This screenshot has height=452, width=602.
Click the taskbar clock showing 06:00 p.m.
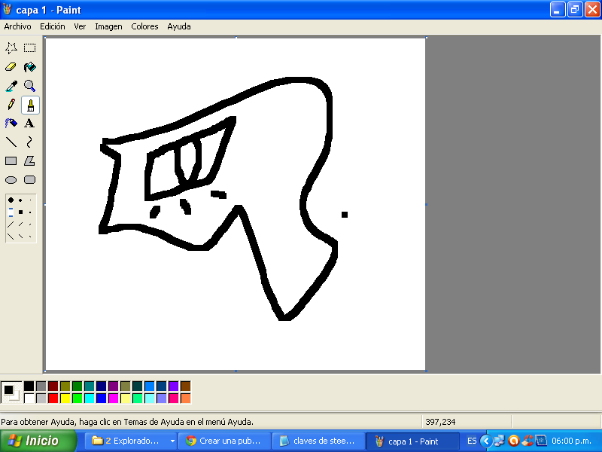[x=572, y=441]
